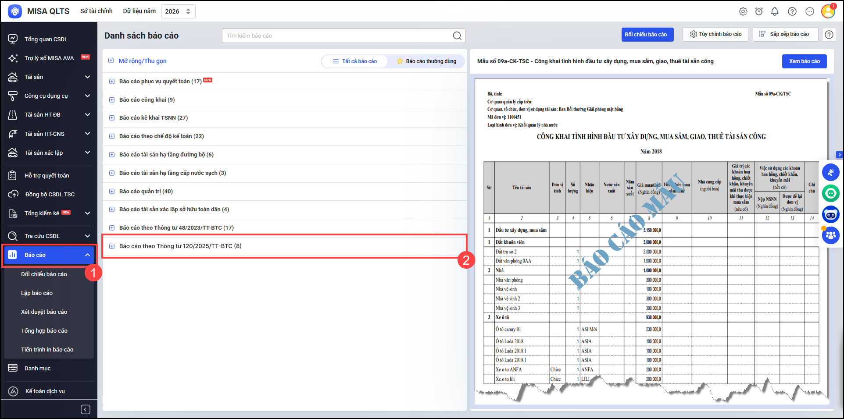This screenshot has width=844, height=419.
Task: Click the Kế toán dịch vụ icon
Action: pyautogui.click(x=13, y=391)
